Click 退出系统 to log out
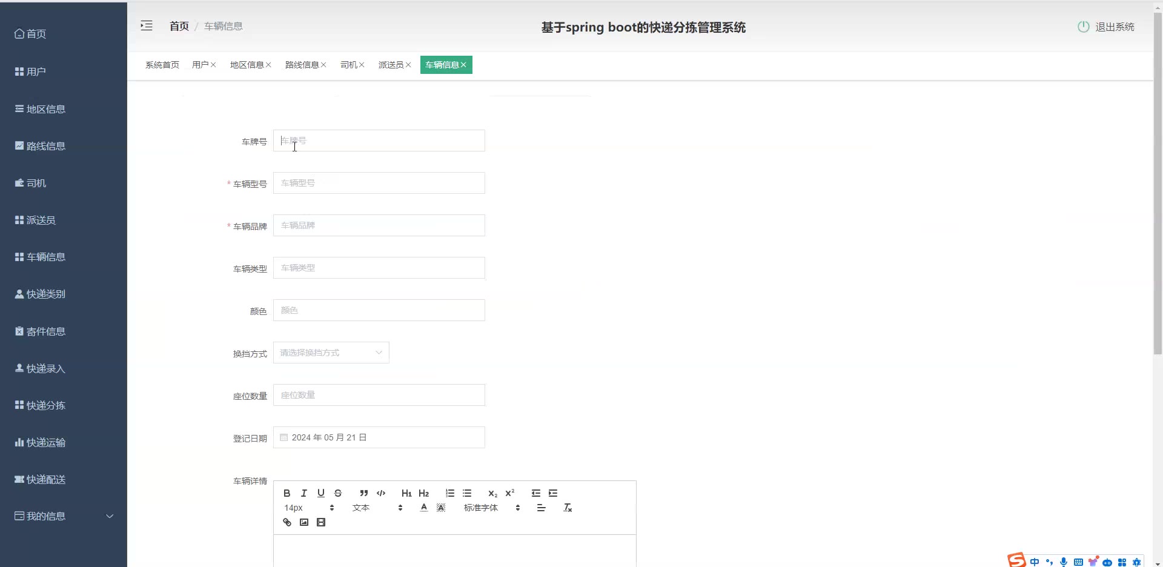Image resolution: width=1163 pixels, height=567 pixels. [x=1107, y=27]
